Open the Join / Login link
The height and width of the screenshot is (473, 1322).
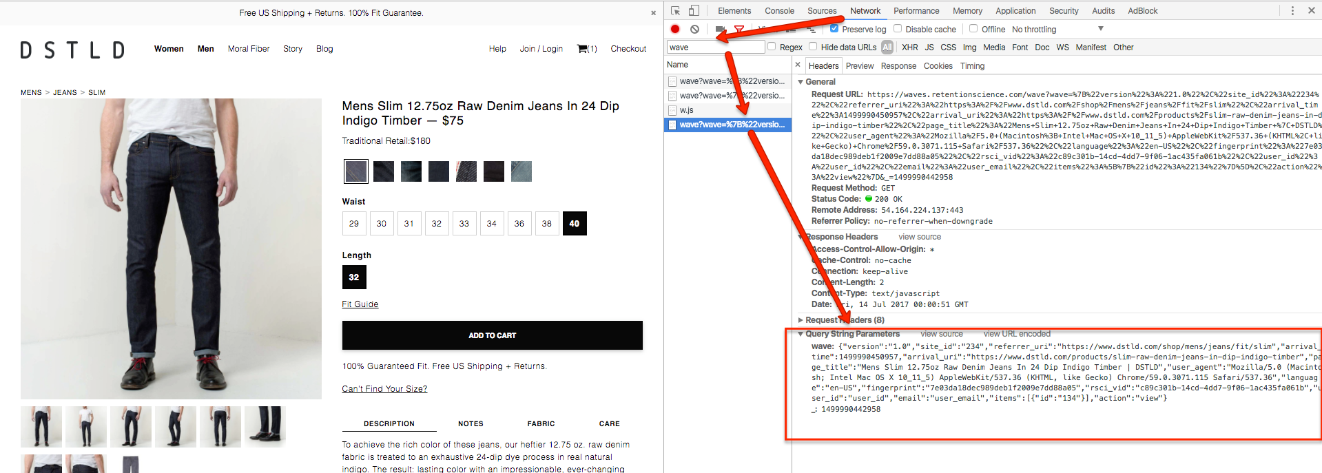[541, 49]
